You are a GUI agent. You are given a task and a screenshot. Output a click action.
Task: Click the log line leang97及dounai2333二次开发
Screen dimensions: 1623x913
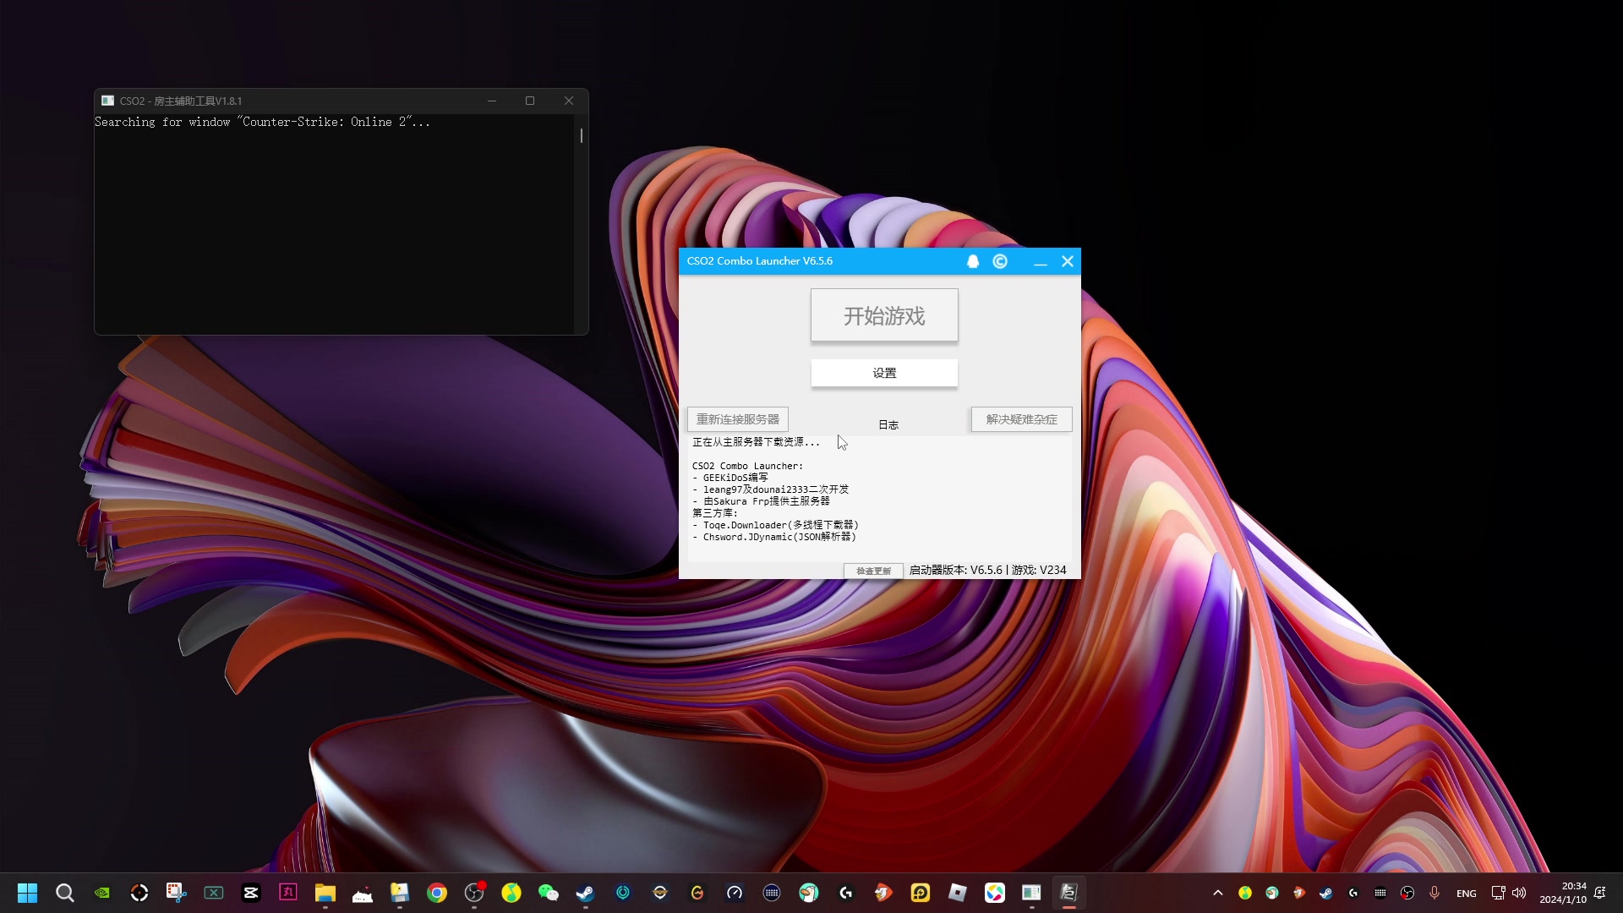[x=771, y=489]
